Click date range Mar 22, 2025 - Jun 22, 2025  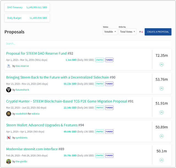pos(26,108)
